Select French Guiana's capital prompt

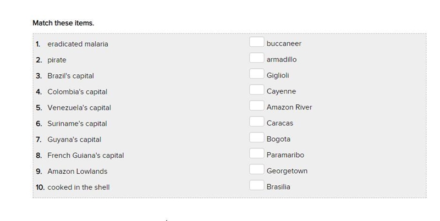pyautogui.click(x=86, y=156)
